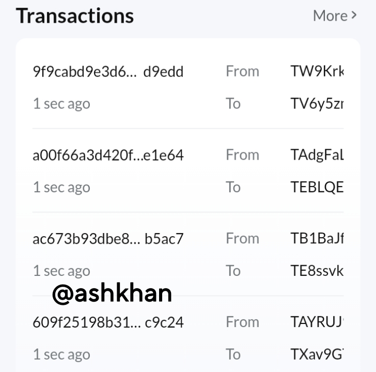Screen dimensions: 376x372
Task: Open transaction hash ac673b93dbe8...b5ac7
Action: (108, 239)
